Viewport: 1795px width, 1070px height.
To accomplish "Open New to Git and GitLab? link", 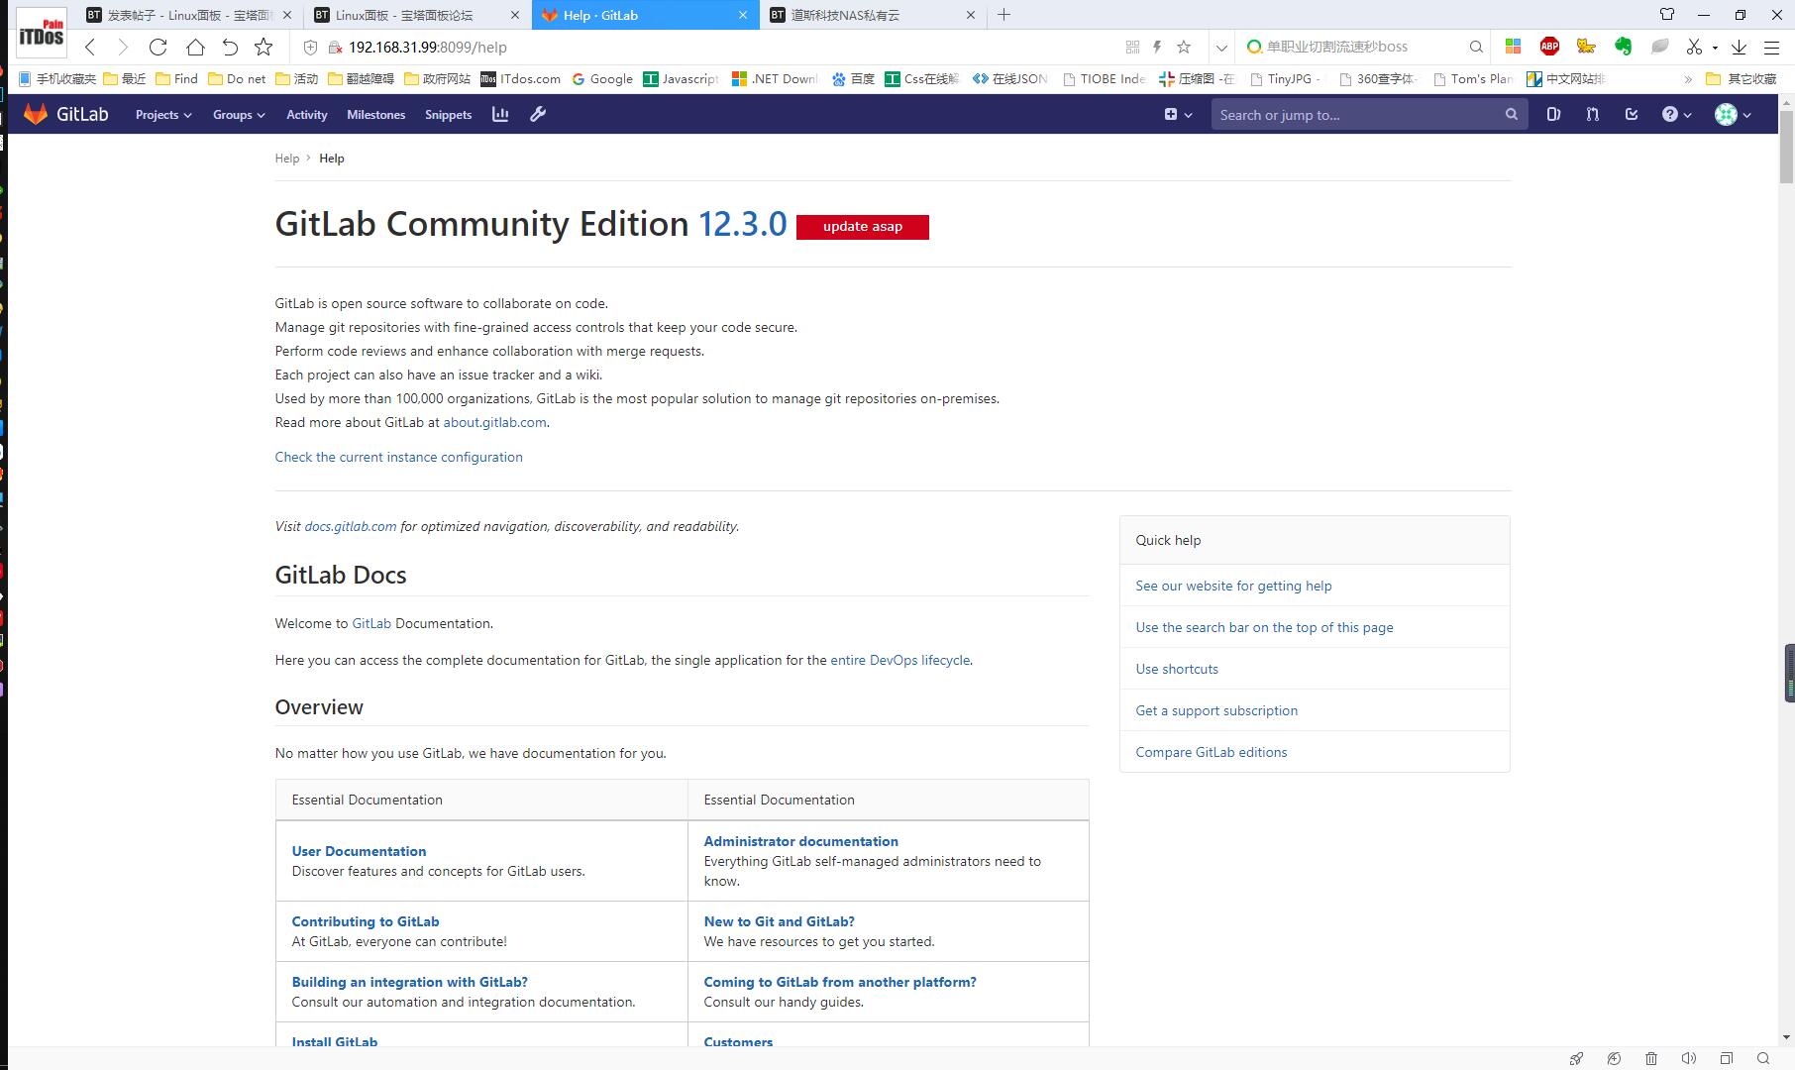I will [x=779, y=921].
